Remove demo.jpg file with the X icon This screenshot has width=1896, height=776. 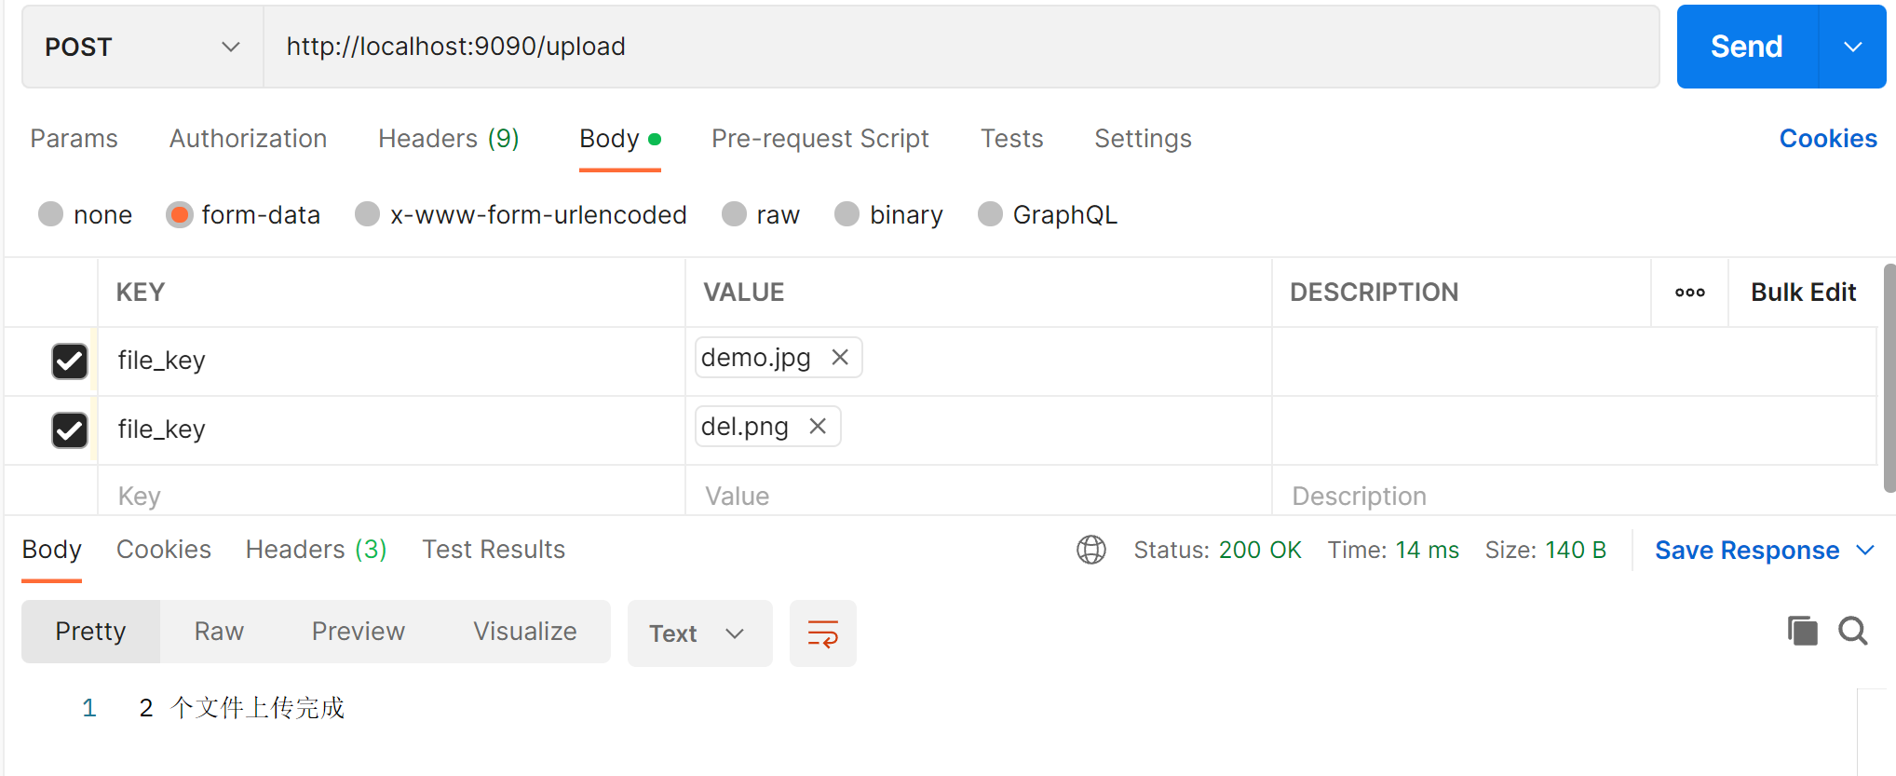[x=840, y=358]
